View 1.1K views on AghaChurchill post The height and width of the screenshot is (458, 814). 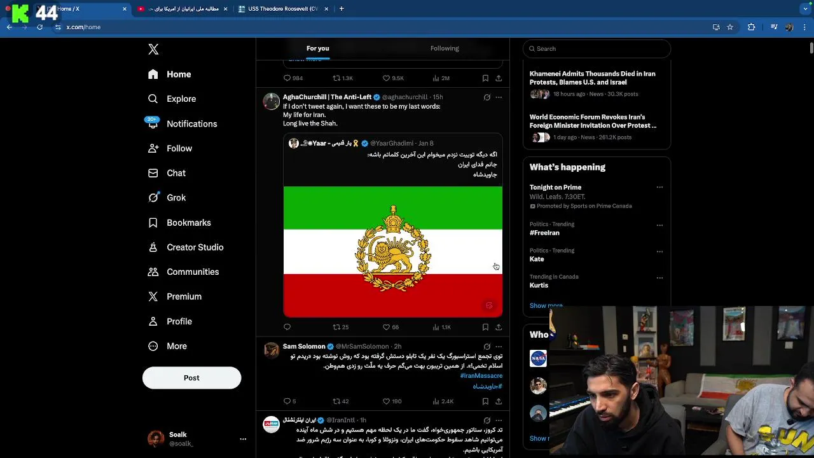coord(441,327)
